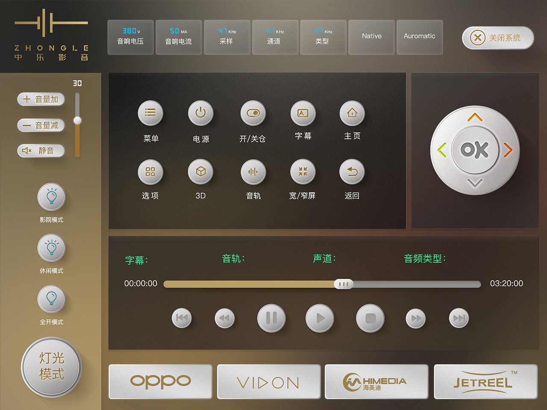Screen dimensions: 547x410
Task: Toggle the 开/关仓 tray icon
Action: pyautogui.click(x=253, y=113)
